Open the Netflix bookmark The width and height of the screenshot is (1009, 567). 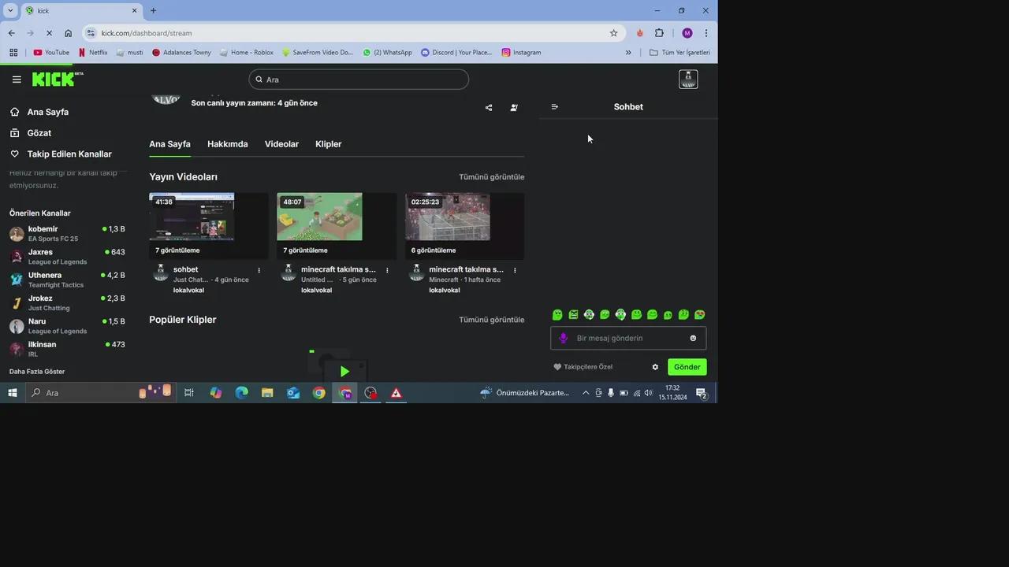tap(93, 53)
